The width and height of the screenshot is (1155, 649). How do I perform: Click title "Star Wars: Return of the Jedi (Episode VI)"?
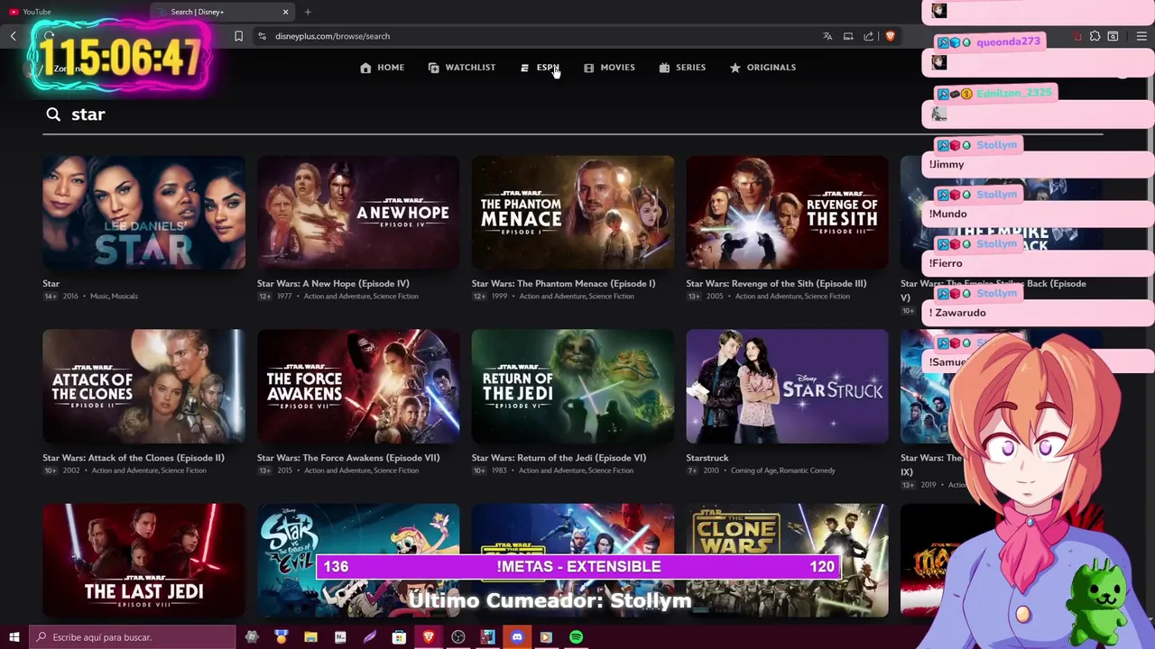pyautogui.click(x=559, y=458)
